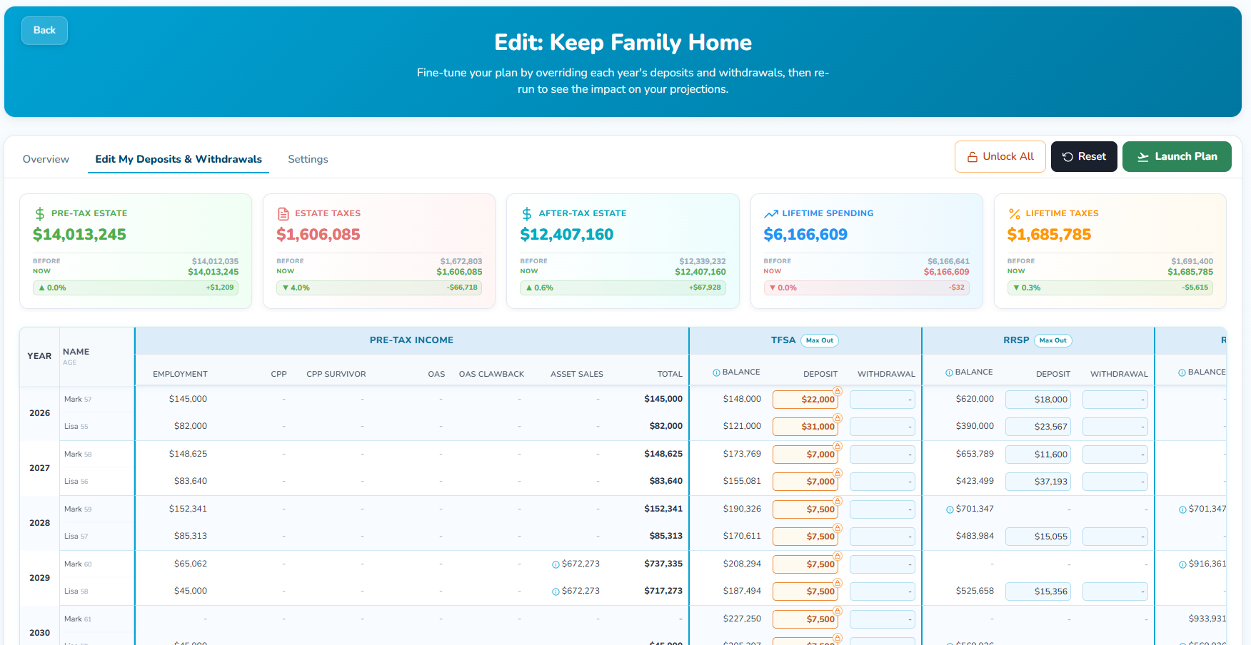Click the info icon beside Mark's 2028 RRSP balance $701,347

click(950, 509)
